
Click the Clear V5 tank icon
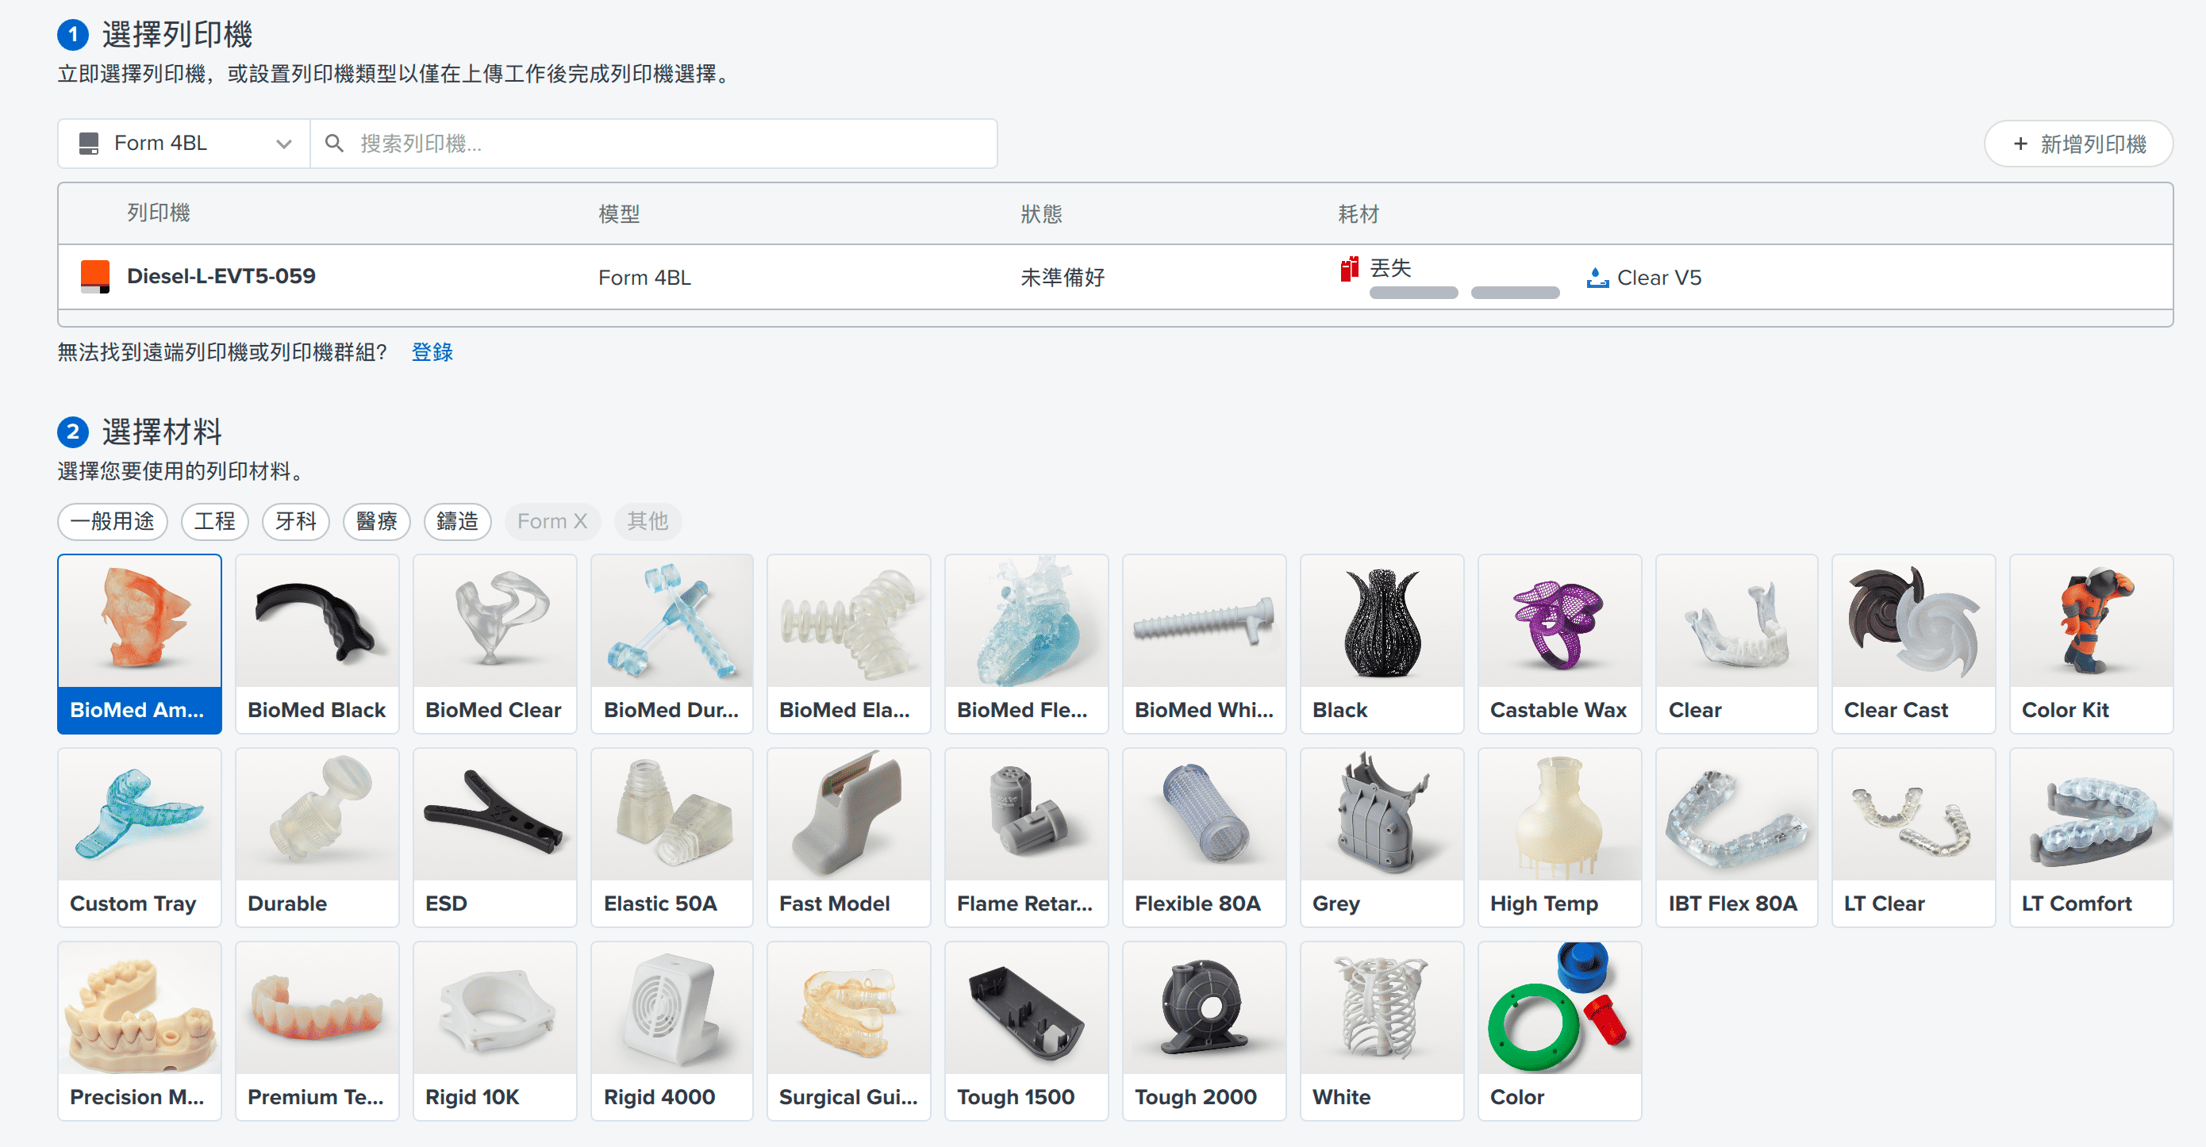point(1597,278)
